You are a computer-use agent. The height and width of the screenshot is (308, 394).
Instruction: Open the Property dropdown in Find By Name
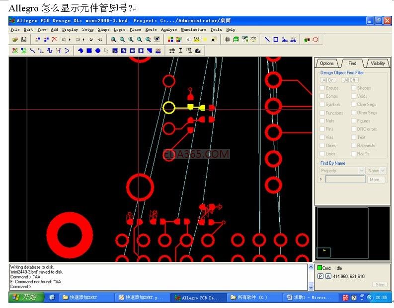pyautogui.click(x=342, y=171)
